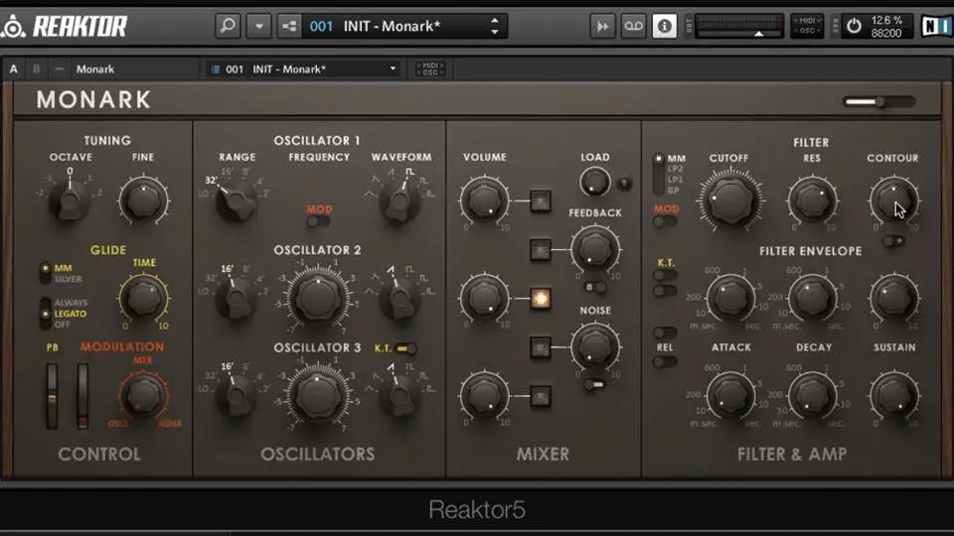Click the PB pitch bend slider
Viewport: 954px width, 536px height.
[53, 396]
